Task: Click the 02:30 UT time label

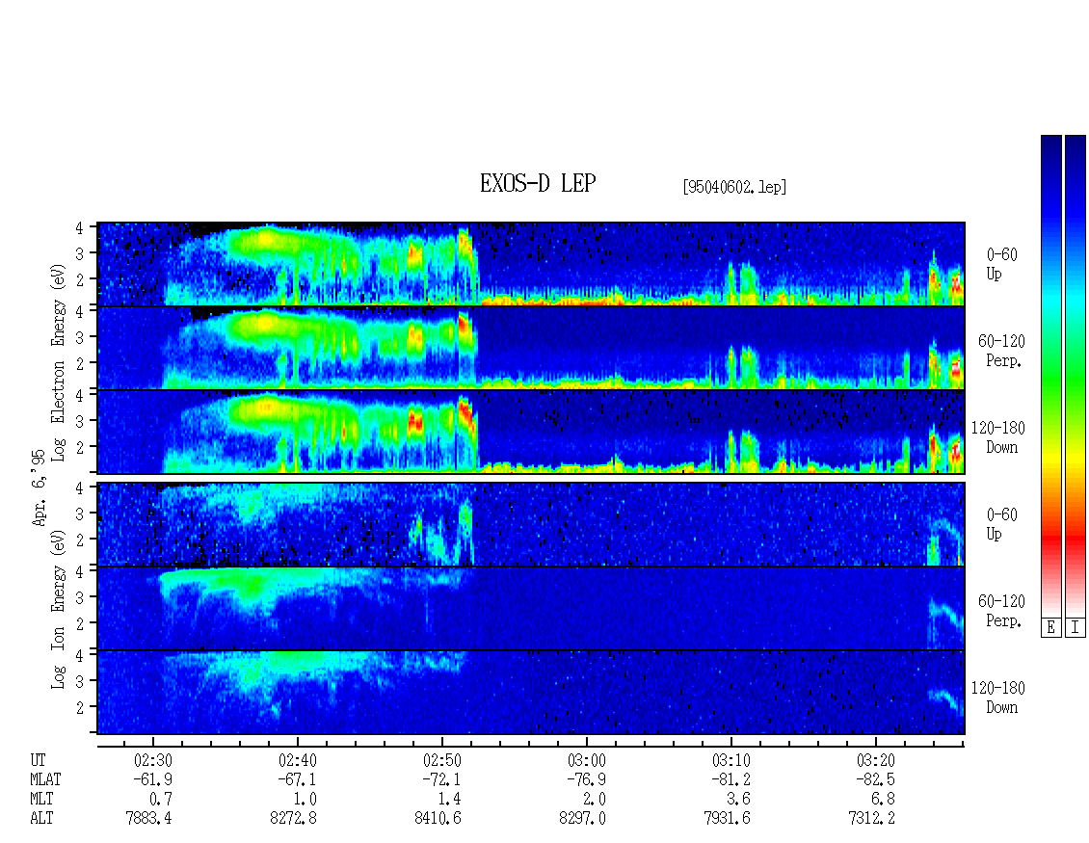Action: (x=153, y=760)
